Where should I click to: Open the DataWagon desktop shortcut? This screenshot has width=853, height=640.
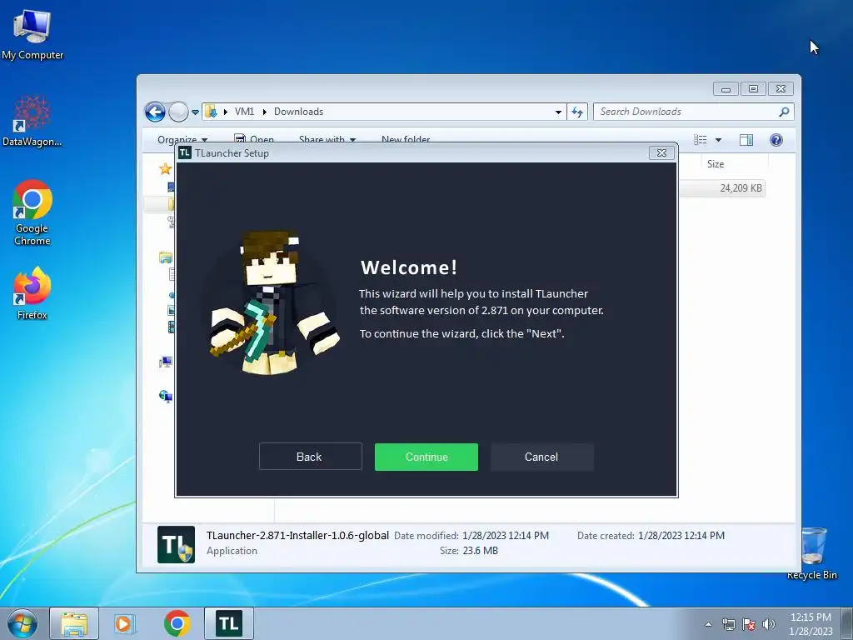tap(32, 122)
